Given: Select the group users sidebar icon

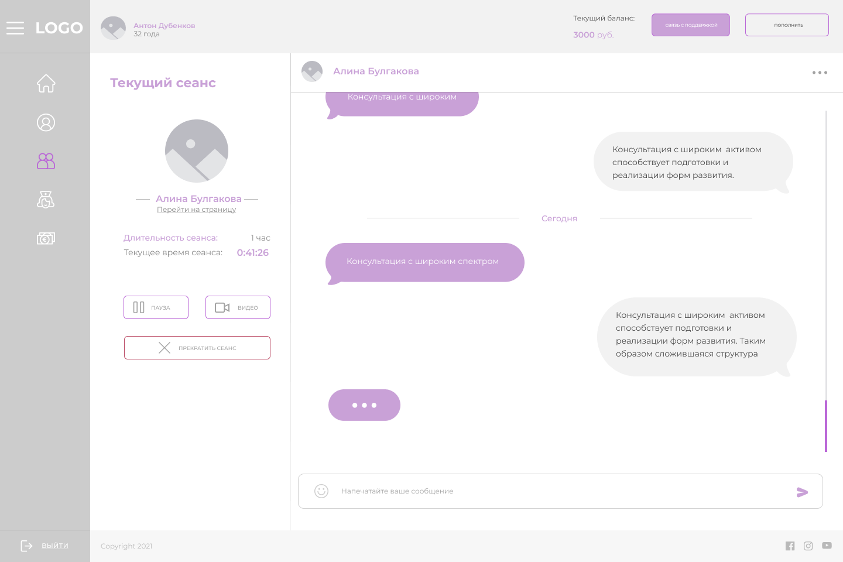Looking at the screenshot, I should pos(46,161).
